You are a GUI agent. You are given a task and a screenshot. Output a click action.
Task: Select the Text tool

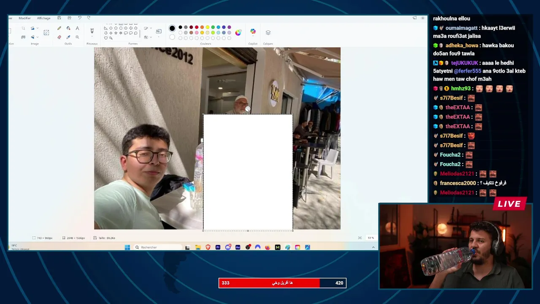coord(77,28)
